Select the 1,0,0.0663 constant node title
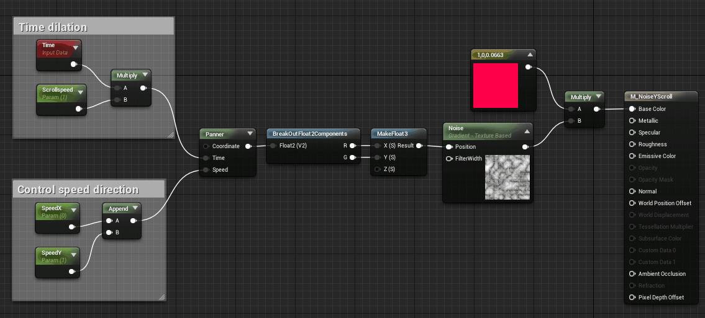Screen dimensions: 705x318 (x=490, y=55)
